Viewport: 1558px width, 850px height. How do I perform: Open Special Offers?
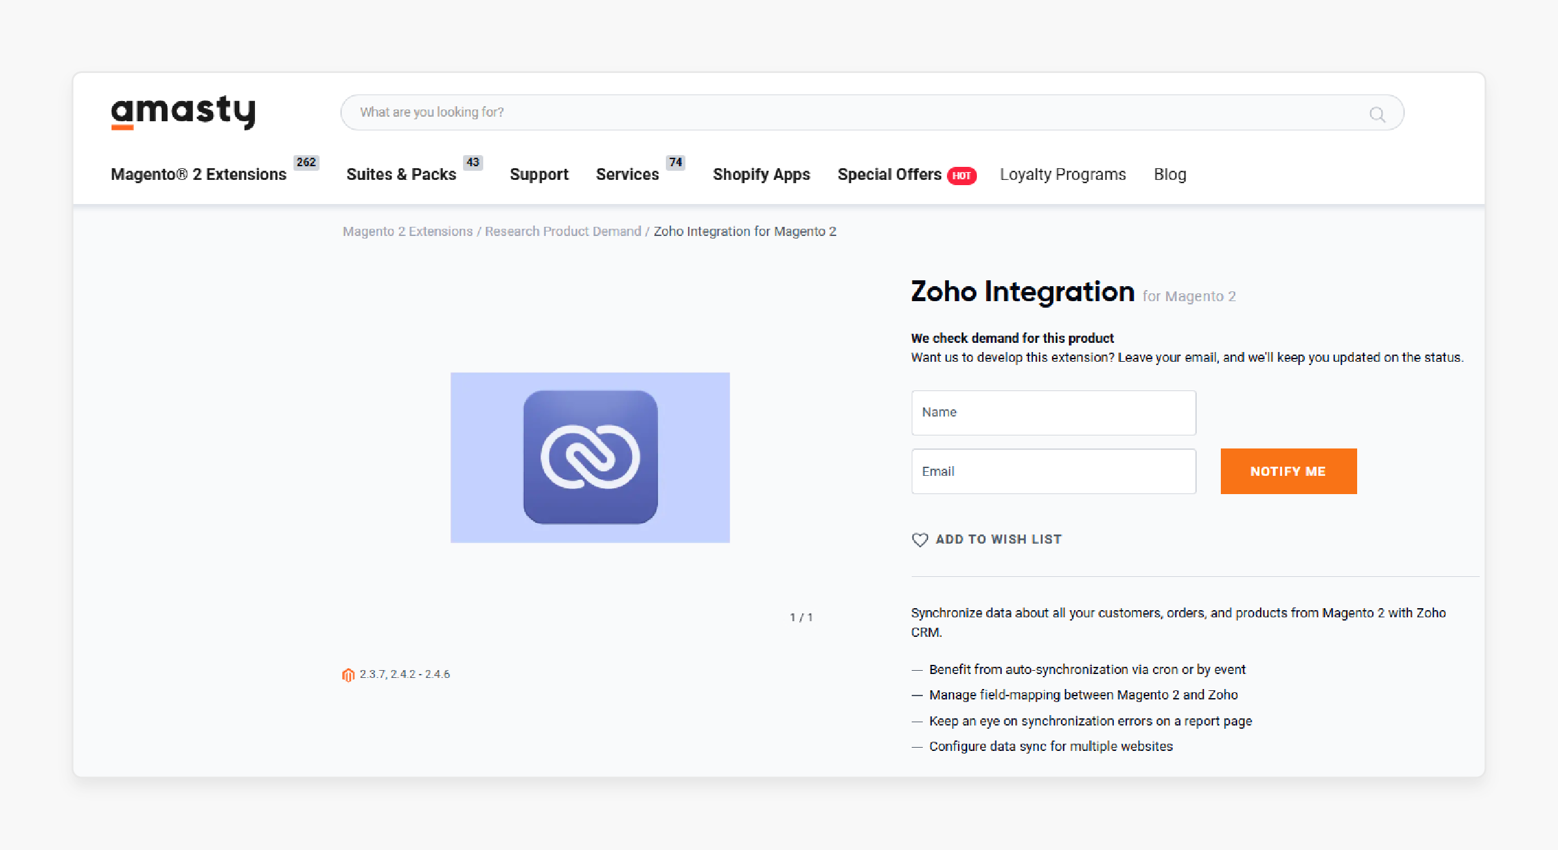pos(890,175)
